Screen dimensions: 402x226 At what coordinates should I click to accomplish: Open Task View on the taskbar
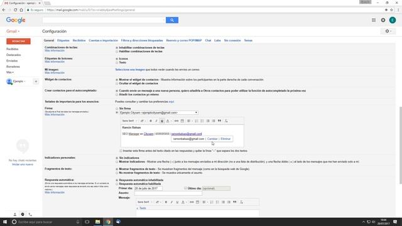[87, 222]
